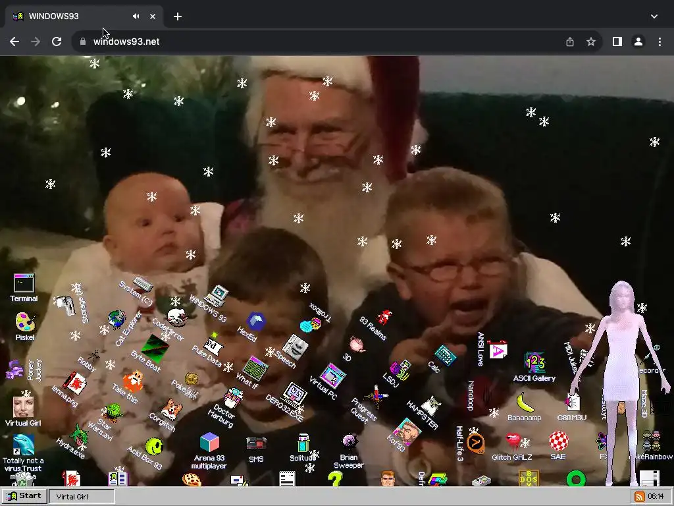Open the dolphin 'Totally not a virus' icon
This screenshot has width=674, height=506.
23,445
